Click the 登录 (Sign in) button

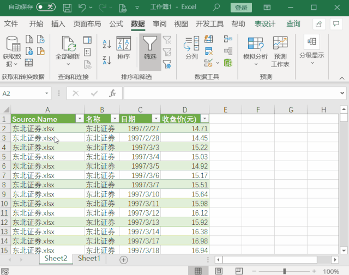(241, 8)
